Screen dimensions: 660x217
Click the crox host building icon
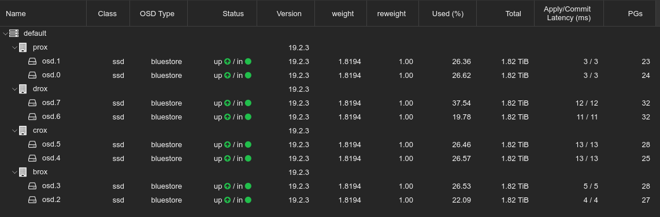[x=23, y=130]
